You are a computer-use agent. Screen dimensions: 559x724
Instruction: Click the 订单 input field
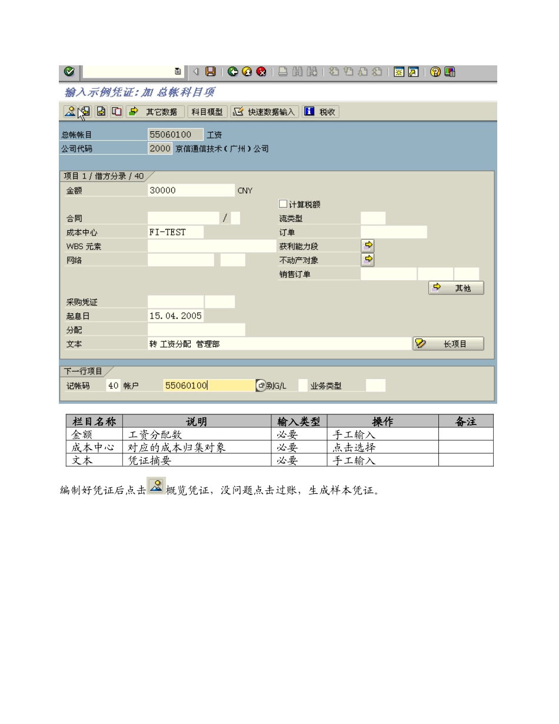[x=394, y=233]
